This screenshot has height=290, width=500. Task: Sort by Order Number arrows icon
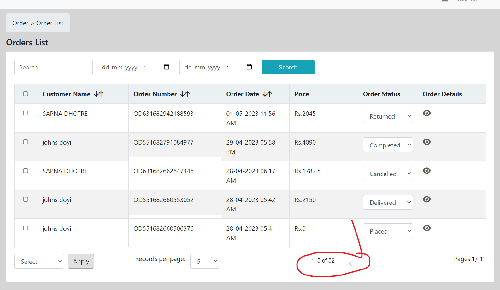coord(185,94)
